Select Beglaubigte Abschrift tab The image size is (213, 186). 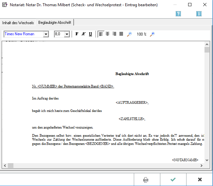coord(55,22)
